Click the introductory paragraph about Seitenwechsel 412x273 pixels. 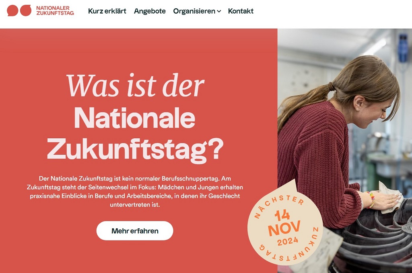tap(135, 191)
